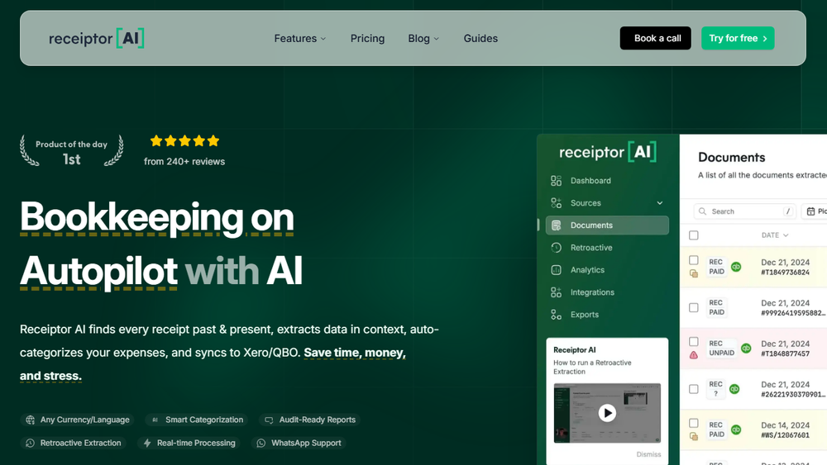Click the search magnifier icon
Image resolution: width=827 pixels, height=465 pixels.
coord(702,211)
